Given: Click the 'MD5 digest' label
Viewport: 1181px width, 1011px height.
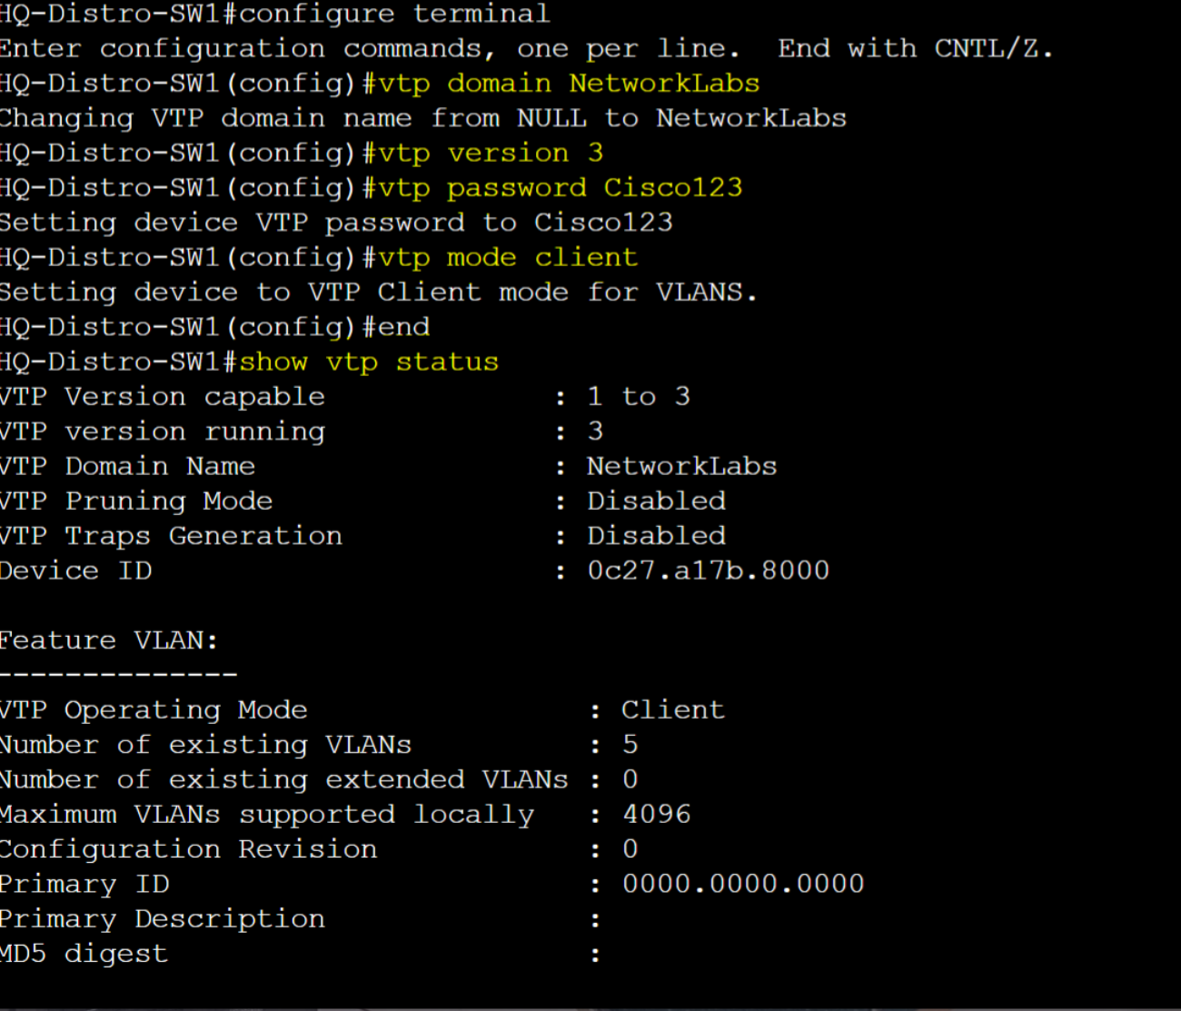Looking at the screenshot, I should [x=84, y=954].
